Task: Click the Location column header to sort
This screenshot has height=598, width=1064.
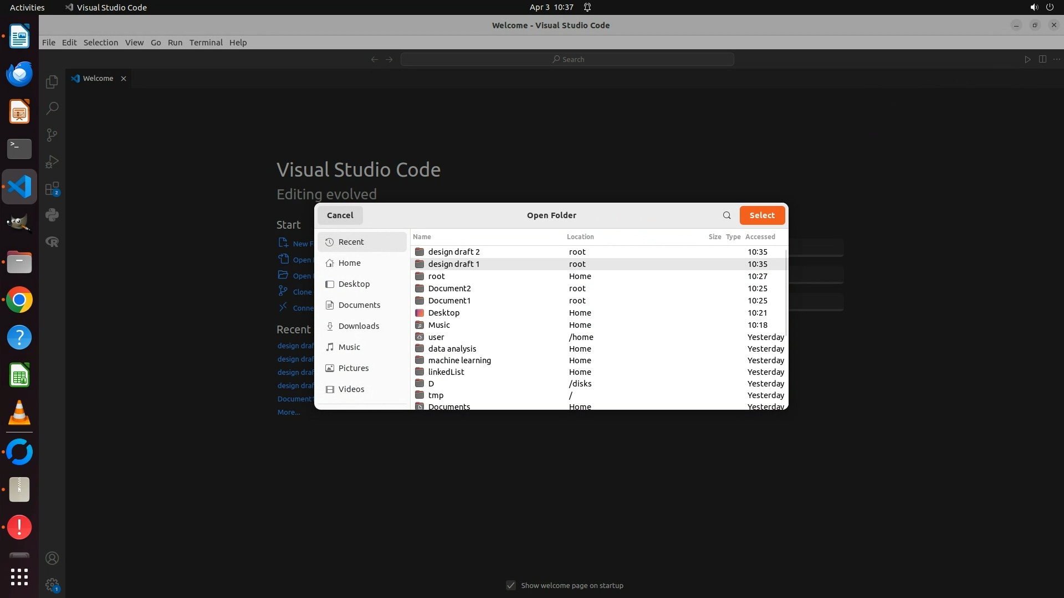Action: (x=580, y=236)
